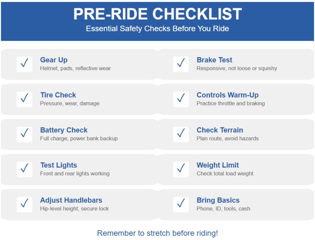Select the Controls Warm-Up heading
Screen dimensions: 315x240
[x=227, y=95]
